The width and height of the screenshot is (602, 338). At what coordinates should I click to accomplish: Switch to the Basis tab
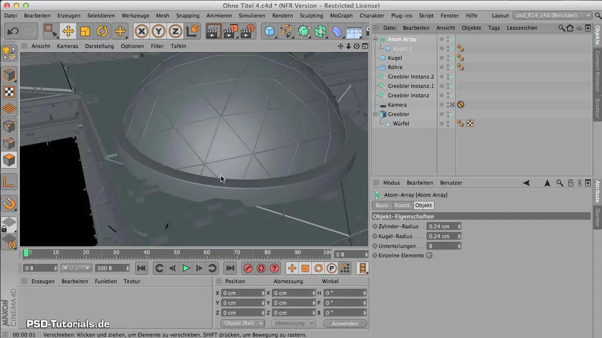[382, 205]
